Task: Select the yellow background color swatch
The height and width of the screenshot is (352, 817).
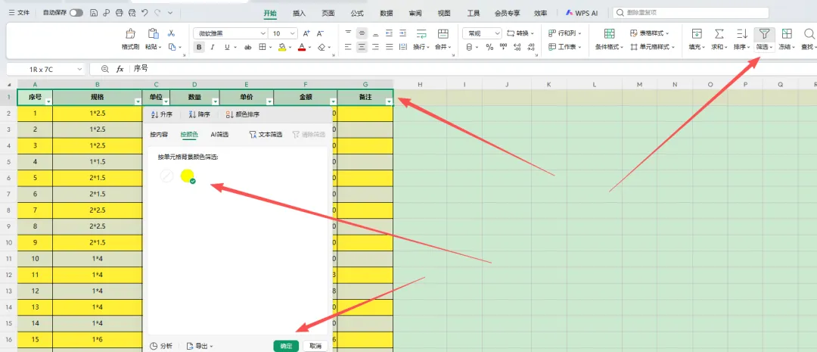Action: (x=188, y=176)
